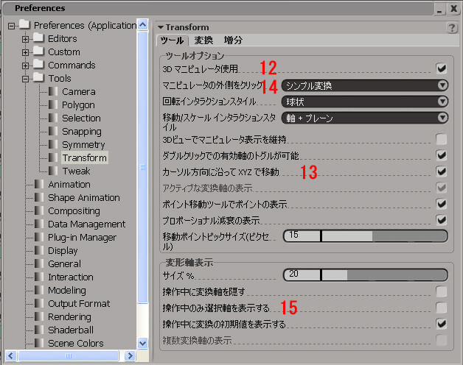Expand the Custom folder

(x=25, y=52)
